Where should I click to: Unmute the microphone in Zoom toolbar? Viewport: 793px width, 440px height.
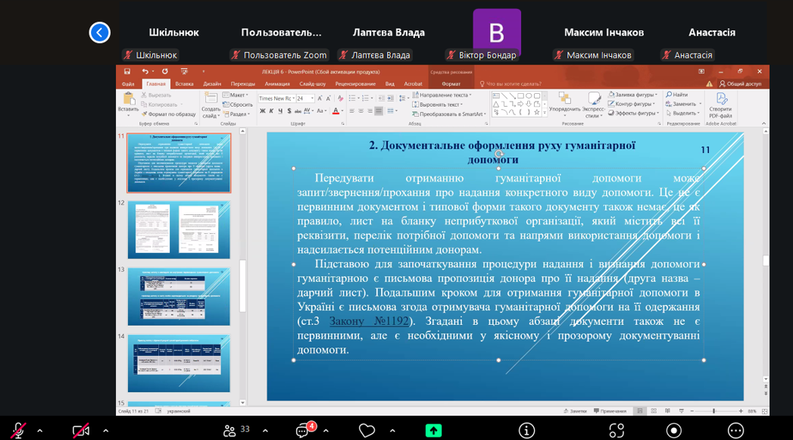click(x=17, y=430)
